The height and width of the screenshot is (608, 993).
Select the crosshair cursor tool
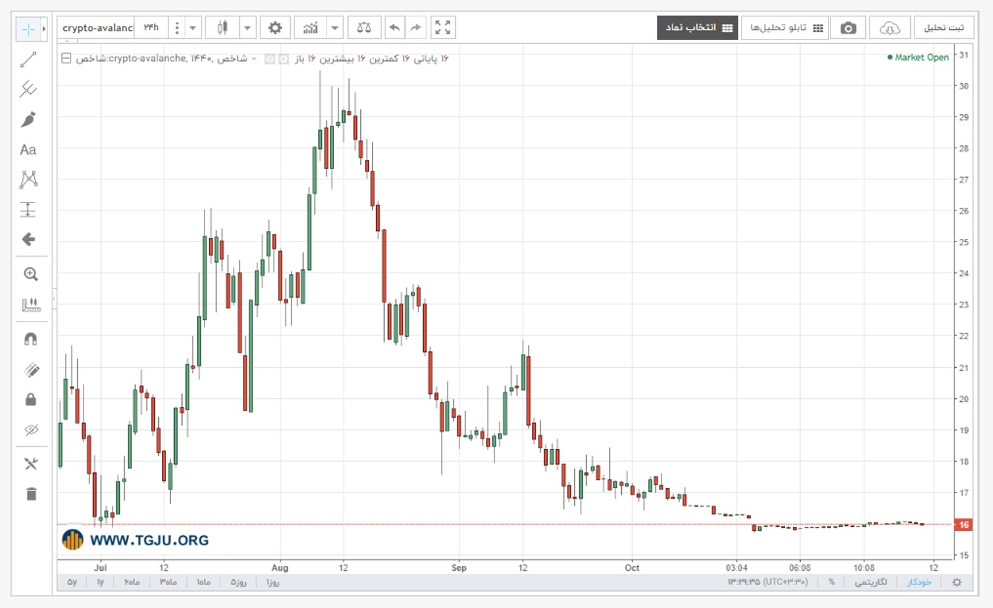28,29
